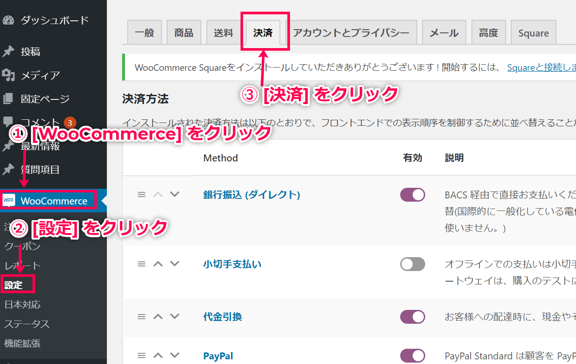Viewport: 576px width, 364px height.
Task: Click the drag handle for 銀行振込 (ダイレクト)
Action: [142, 194]
